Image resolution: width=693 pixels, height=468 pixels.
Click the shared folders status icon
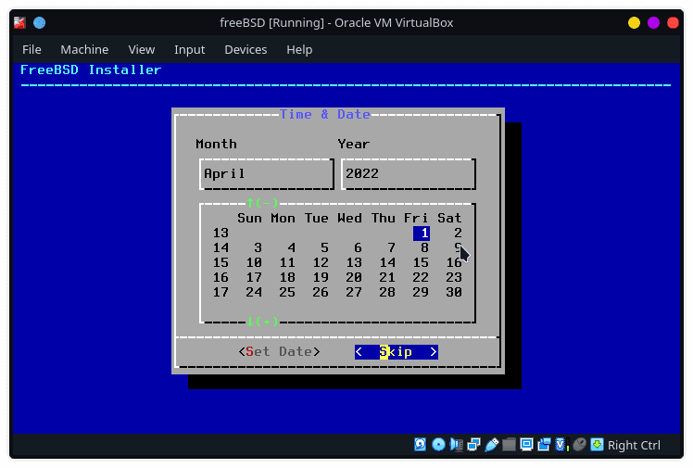point(509,445)
